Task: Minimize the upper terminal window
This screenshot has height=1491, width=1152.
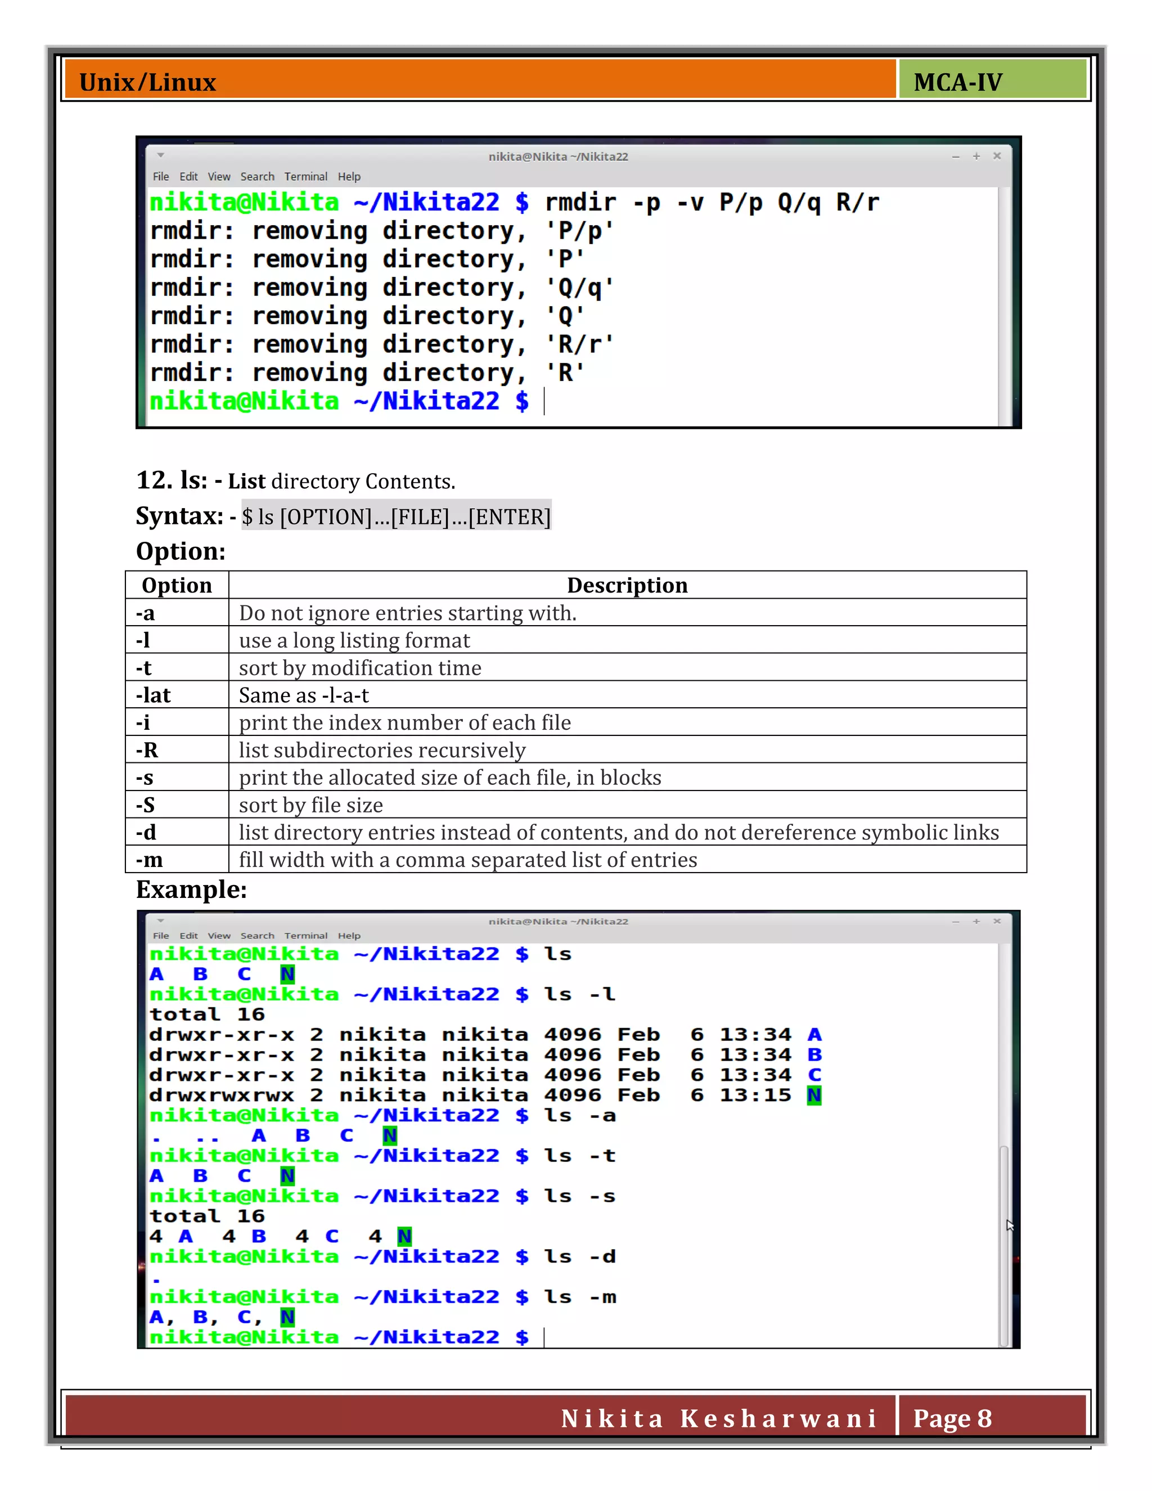Action: (x=956, y=156)
